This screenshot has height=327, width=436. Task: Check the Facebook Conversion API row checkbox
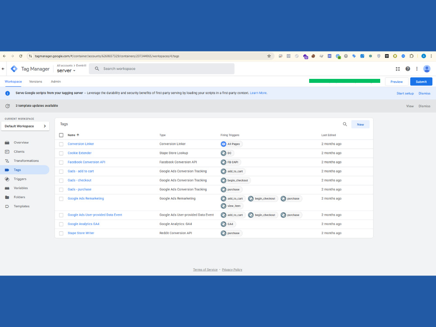click(x=61, y=162)
